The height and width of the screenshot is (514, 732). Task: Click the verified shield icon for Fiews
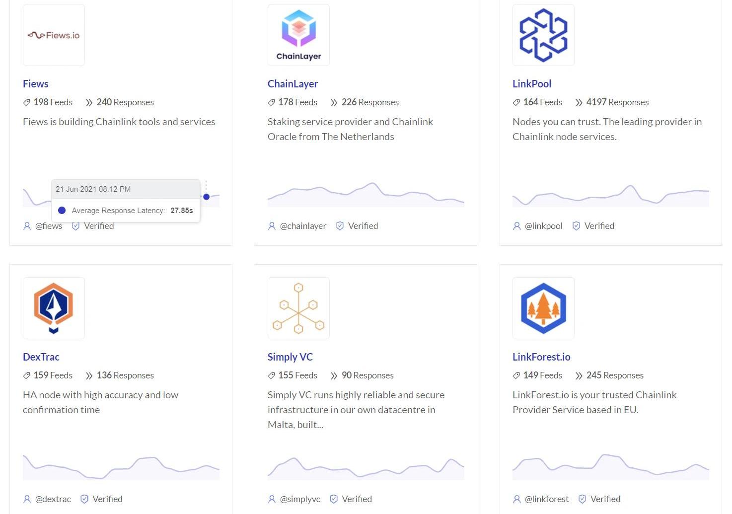(x=76, y=226)
